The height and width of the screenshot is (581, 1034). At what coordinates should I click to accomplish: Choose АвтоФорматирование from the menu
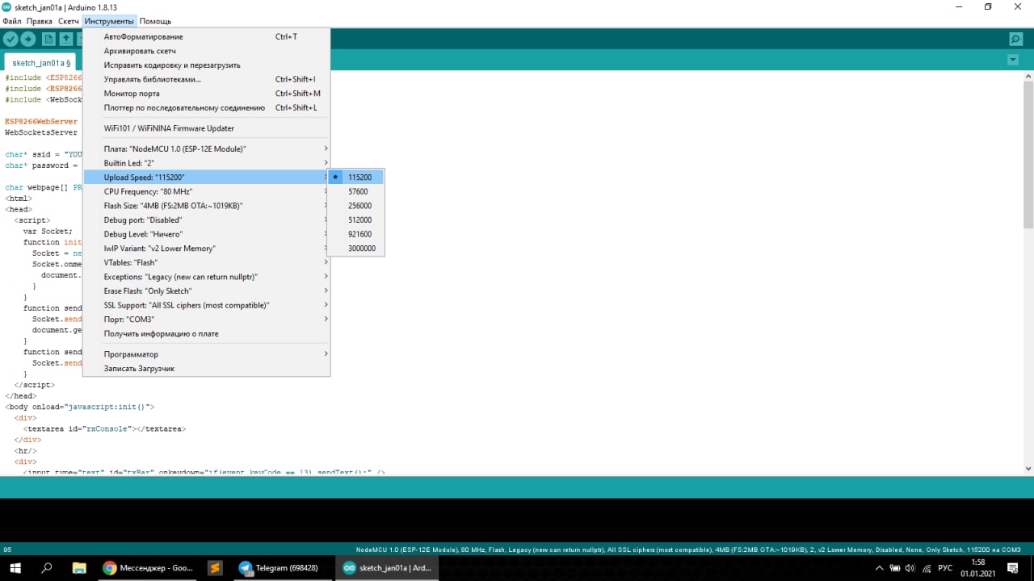207,37
